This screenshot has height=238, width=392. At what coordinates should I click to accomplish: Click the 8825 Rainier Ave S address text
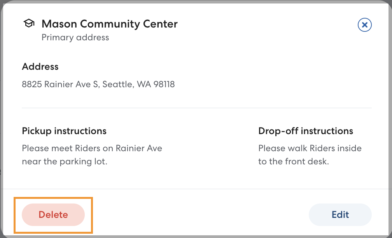(60, 84)
